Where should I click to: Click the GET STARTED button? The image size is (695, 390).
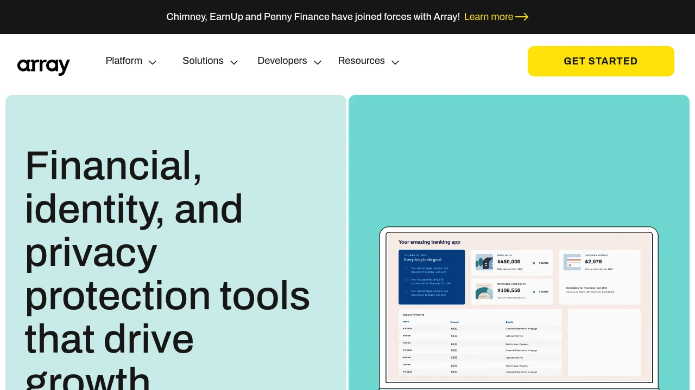[601, 61]
